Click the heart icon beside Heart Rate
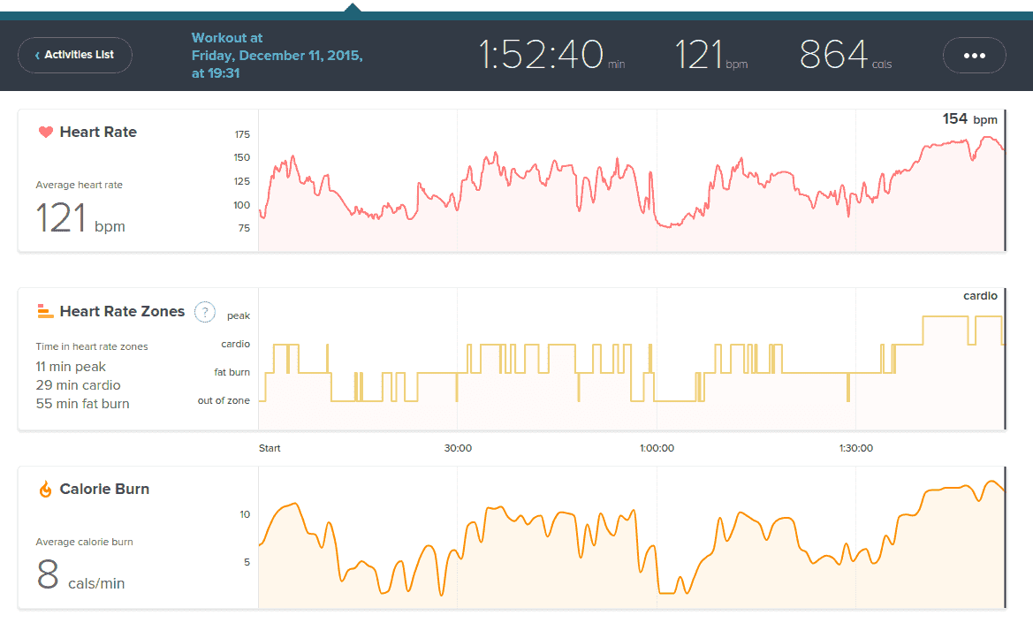Viewport: 1033px width, 623px height. click(x=46, y=133)
